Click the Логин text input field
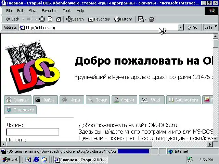Image resolution: width=219 pixels, height=164 pixels. (33, 132)
